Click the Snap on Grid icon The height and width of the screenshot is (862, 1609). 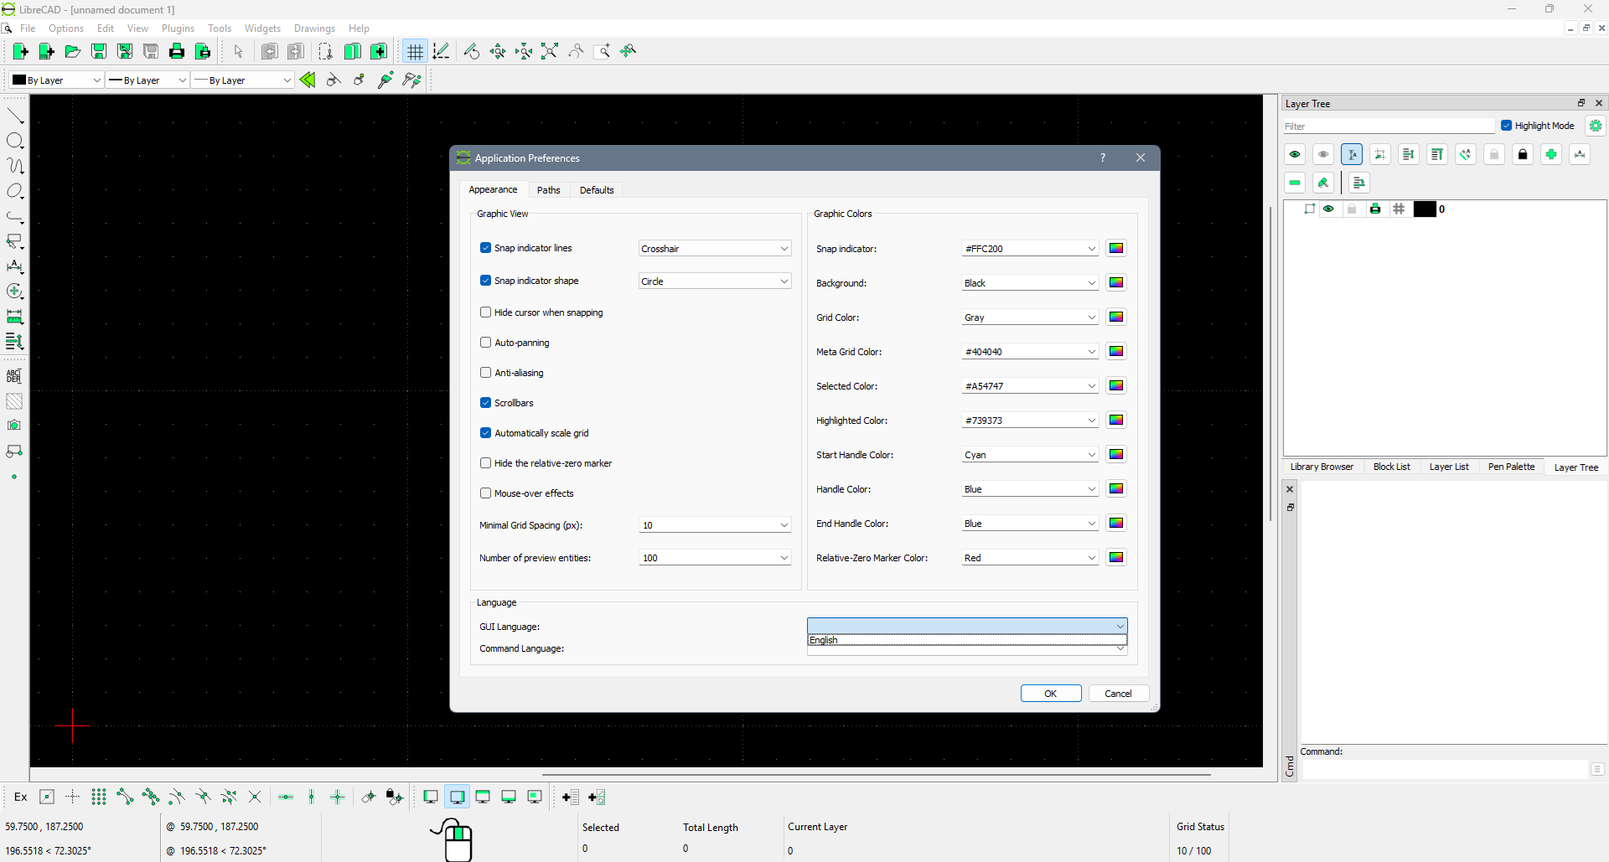[99, 797]
